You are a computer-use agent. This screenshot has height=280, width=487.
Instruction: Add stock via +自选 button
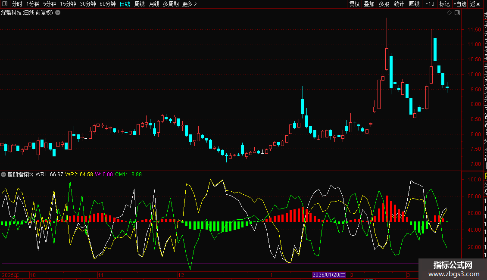(459, 4)
